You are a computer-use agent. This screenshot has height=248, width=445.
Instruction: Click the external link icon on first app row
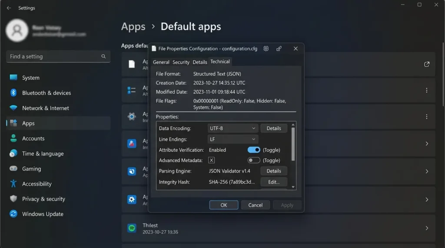click(427, 64)
